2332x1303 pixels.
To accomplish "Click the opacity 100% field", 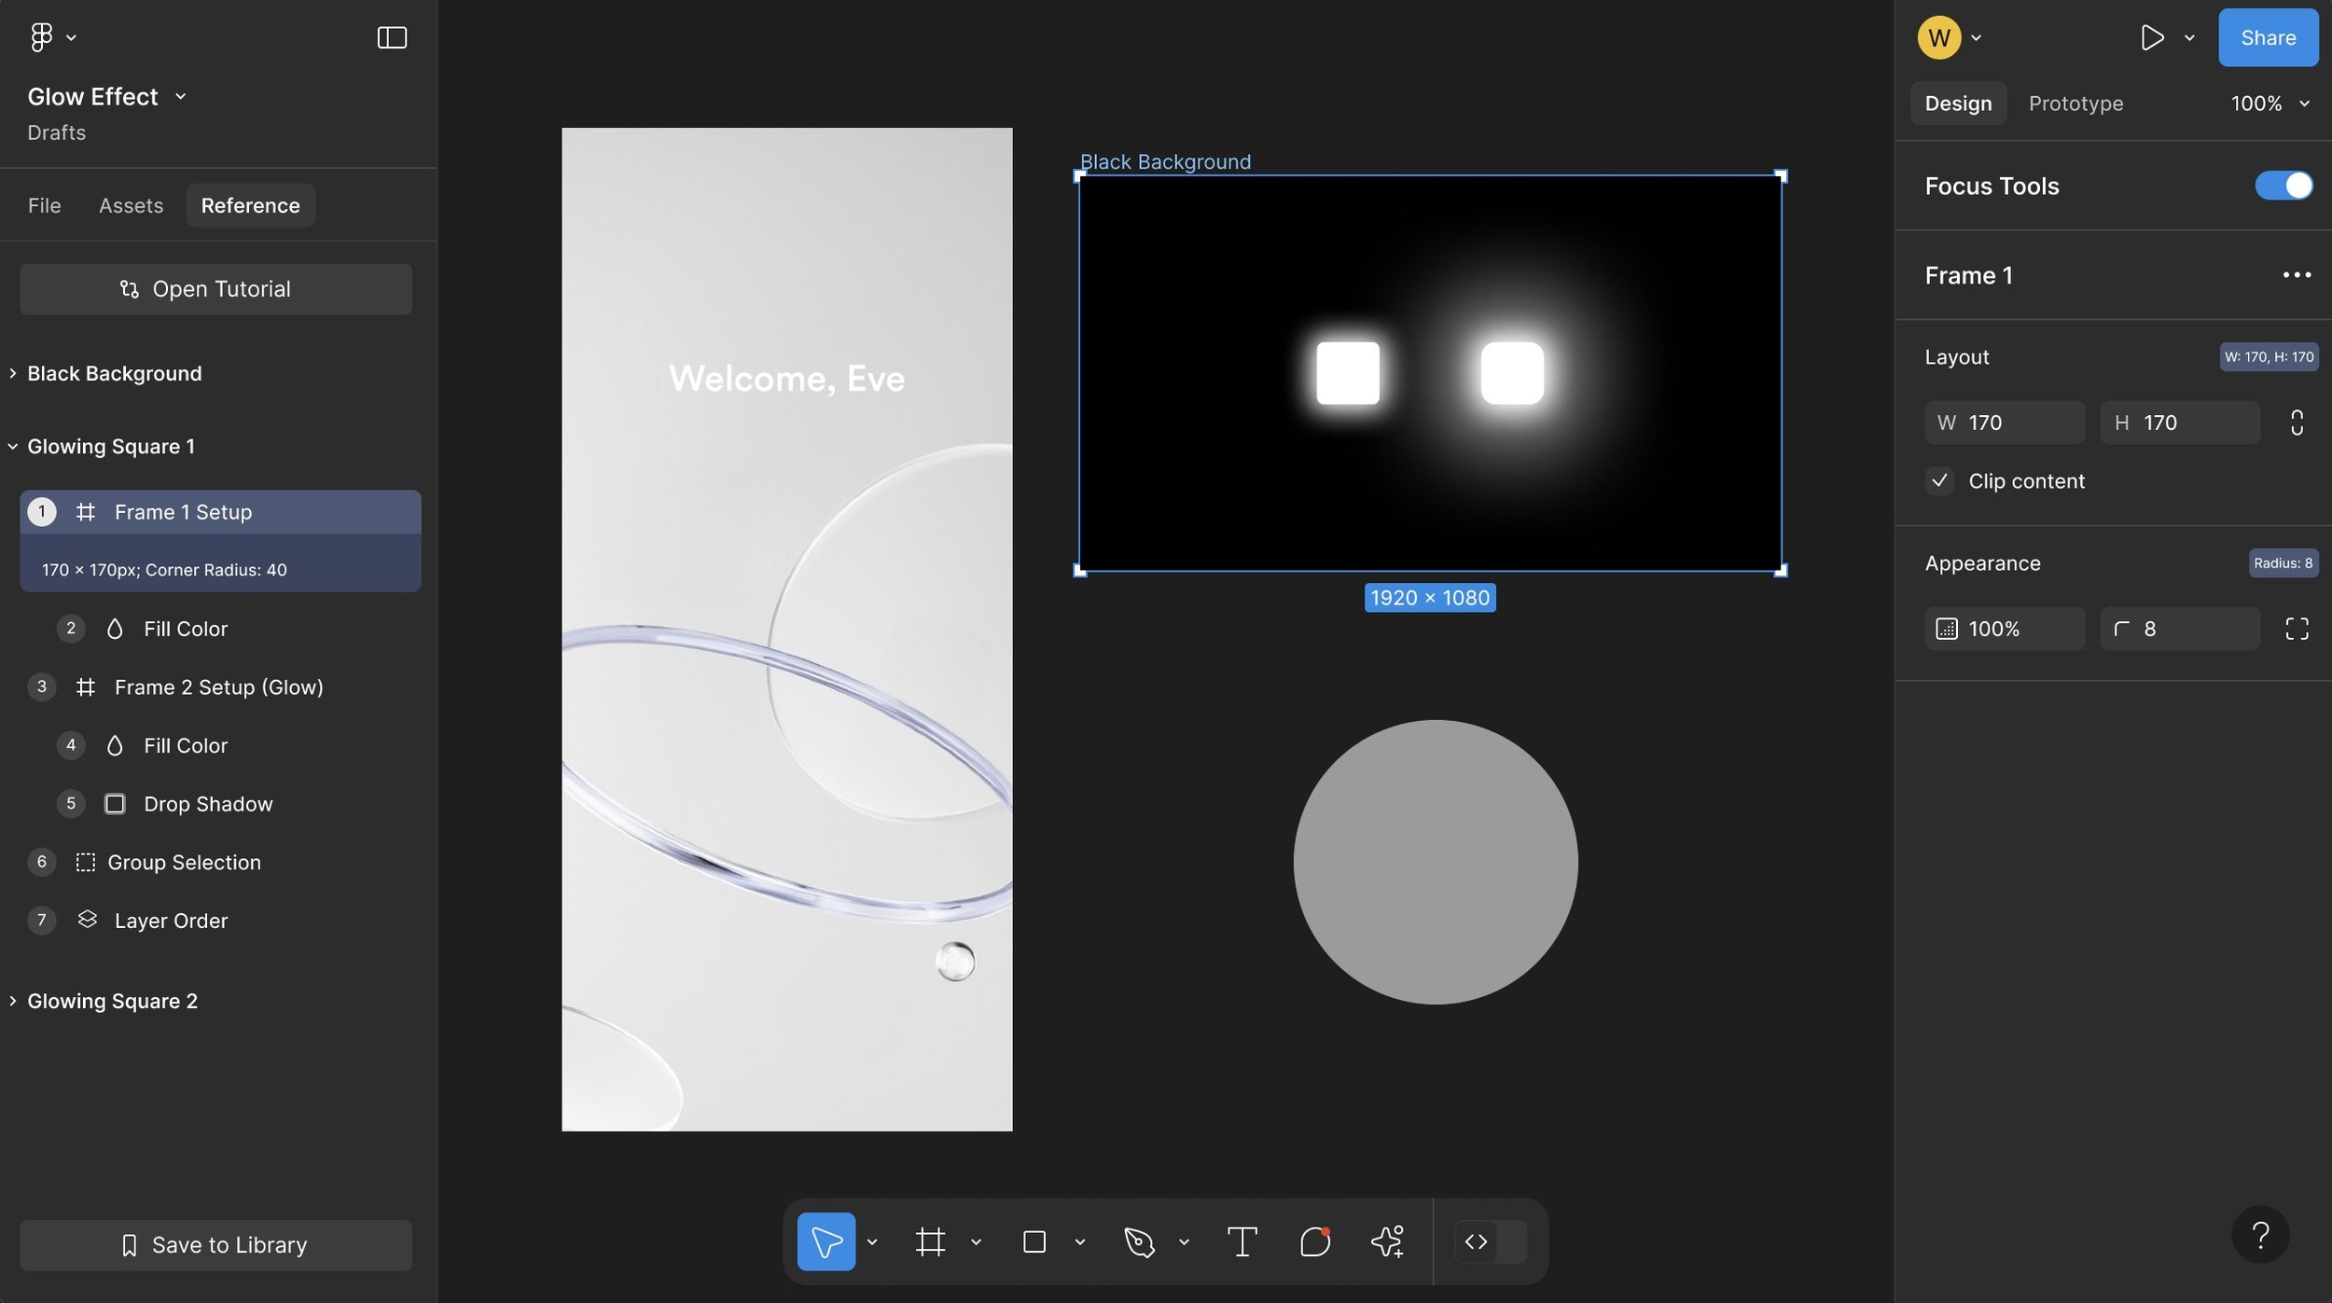I will click(x=2004, y=629).
